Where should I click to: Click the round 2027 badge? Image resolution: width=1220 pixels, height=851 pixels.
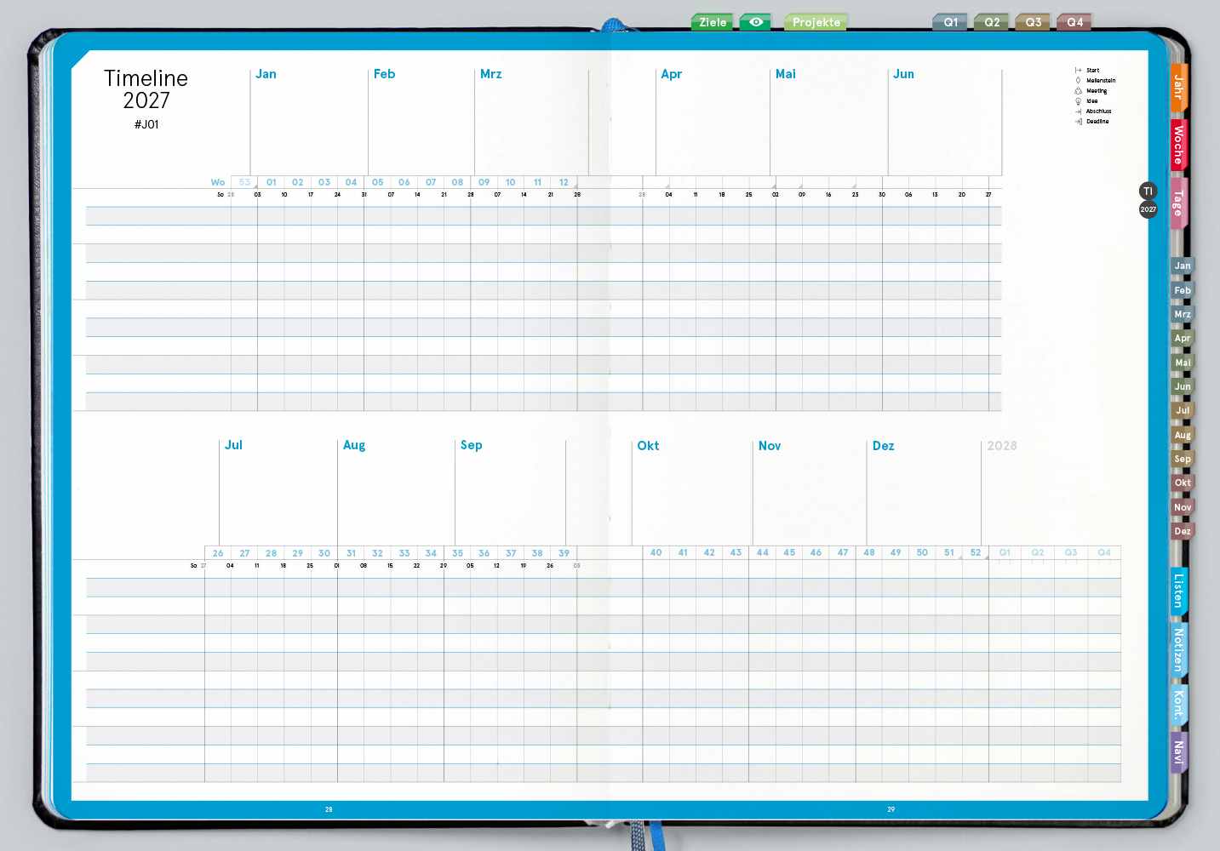1148,209
